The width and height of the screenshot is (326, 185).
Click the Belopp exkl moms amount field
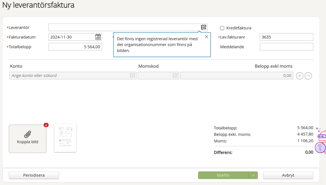click(x=236, y=76)
